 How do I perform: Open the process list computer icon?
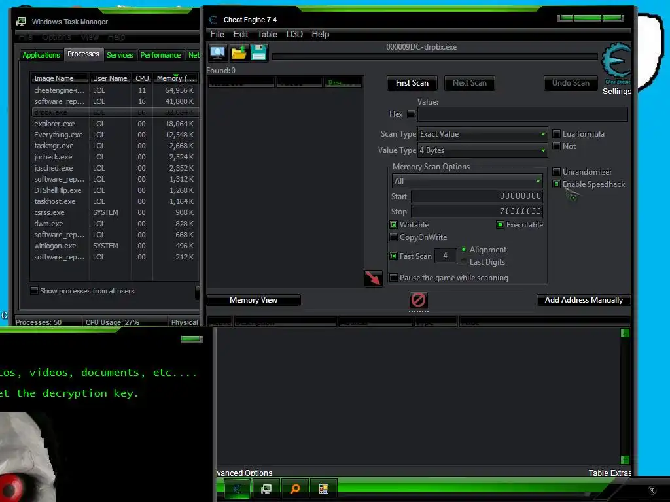click(x=218, y=53)
